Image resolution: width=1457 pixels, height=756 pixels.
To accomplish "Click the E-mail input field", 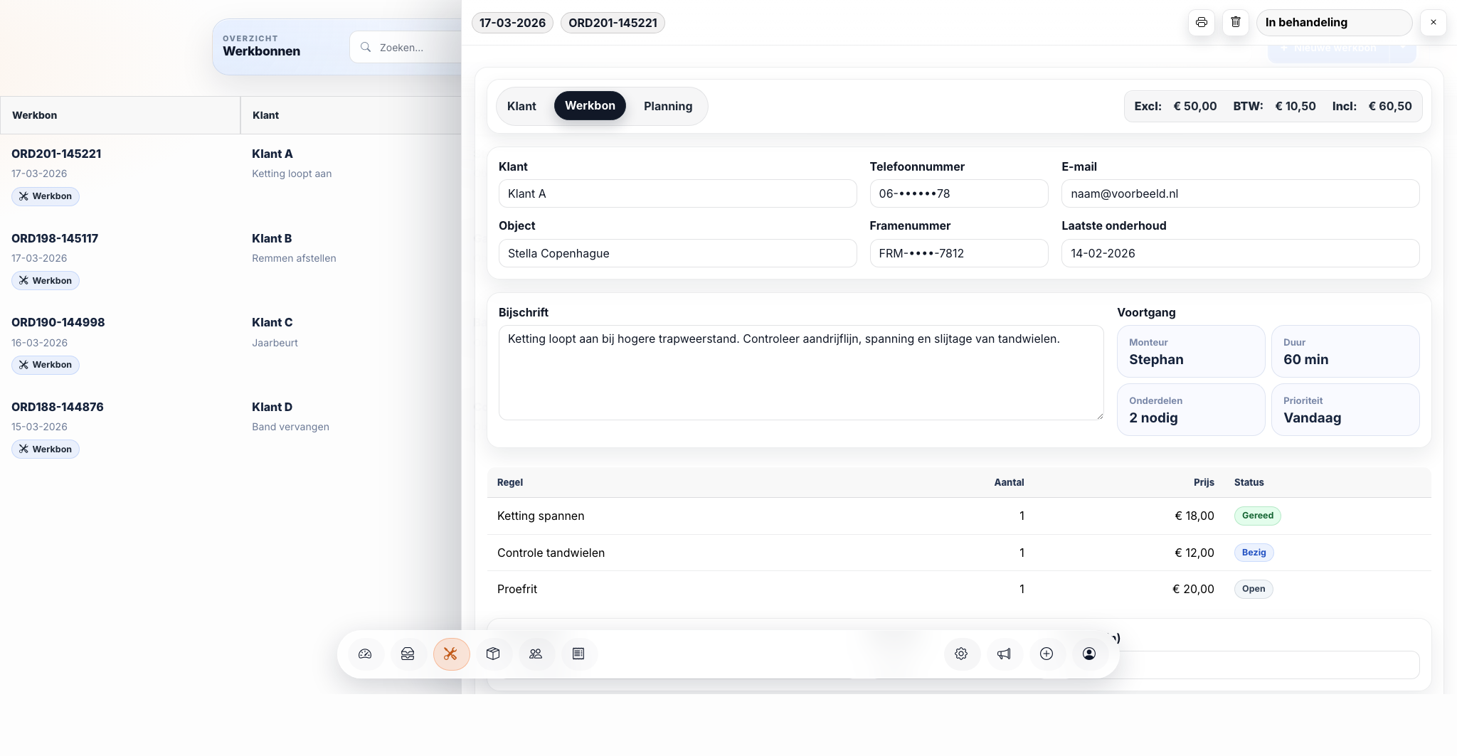I will pyautogui.click(x=1240, y=193).
